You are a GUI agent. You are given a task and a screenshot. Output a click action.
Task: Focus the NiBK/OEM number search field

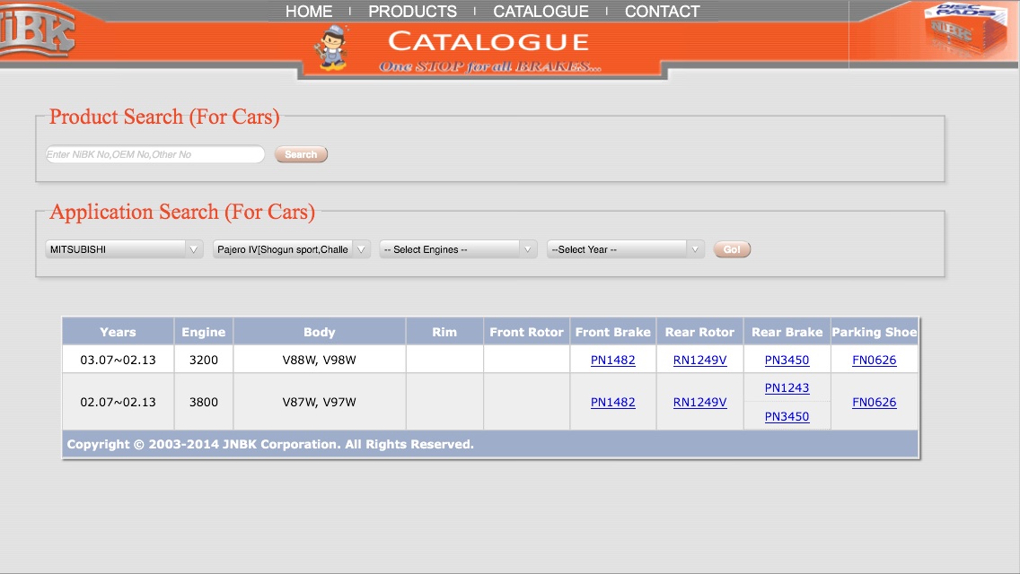coord(154,154)
